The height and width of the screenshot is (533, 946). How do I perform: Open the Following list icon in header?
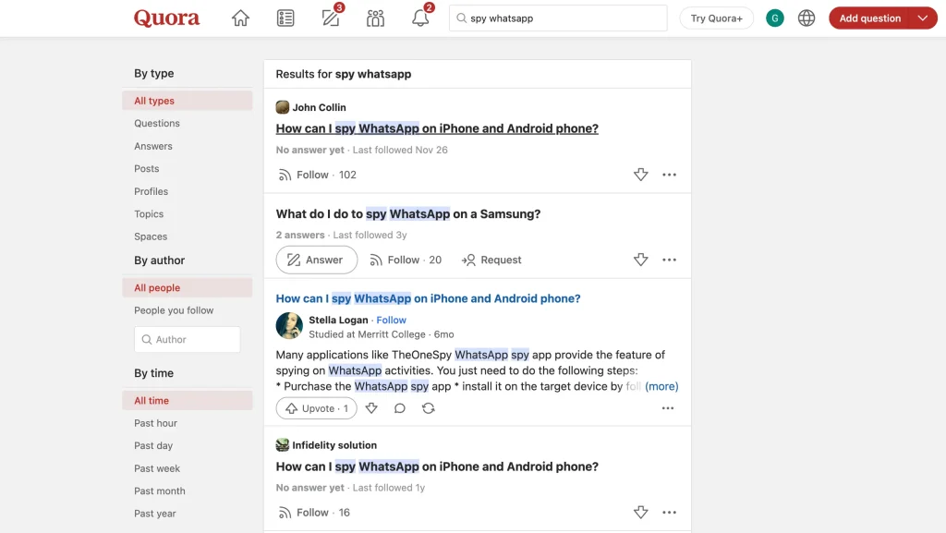point(285,18)
